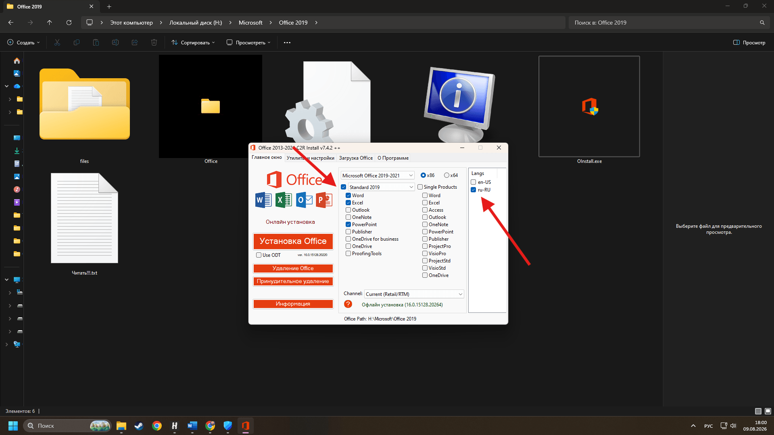The width and height of the screenshot is (774, 435).
Task: Show hidden system tray icons chevron
Action: pos(693,426)
